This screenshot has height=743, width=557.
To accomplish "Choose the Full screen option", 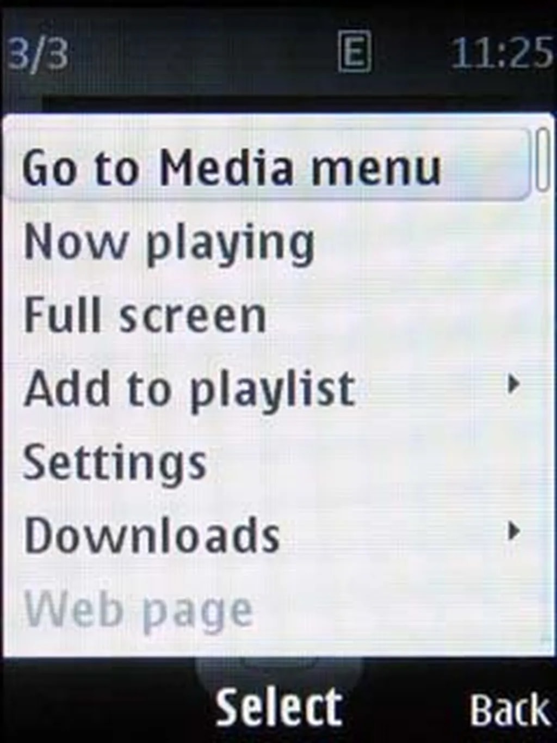I will 267,315.
